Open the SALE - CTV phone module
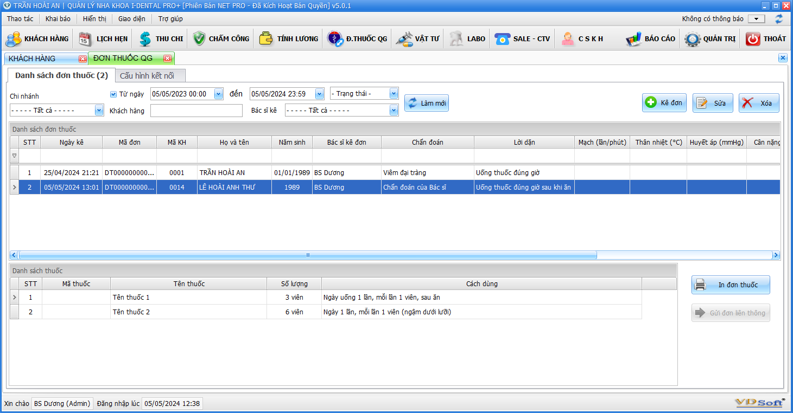 click(x=522, y=38)
